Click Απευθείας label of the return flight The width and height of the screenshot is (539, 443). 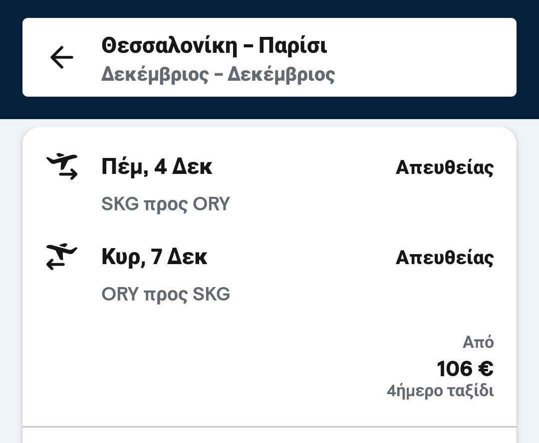pos(444,258)
